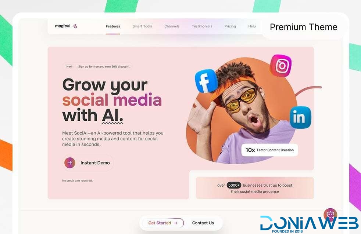Open the Testimonials nav item
Image resolution: width=361 pixels, height=234 pixels.
(202, 26)
